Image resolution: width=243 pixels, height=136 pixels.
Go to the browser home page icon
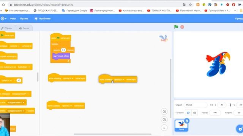[x=3, y=5]
